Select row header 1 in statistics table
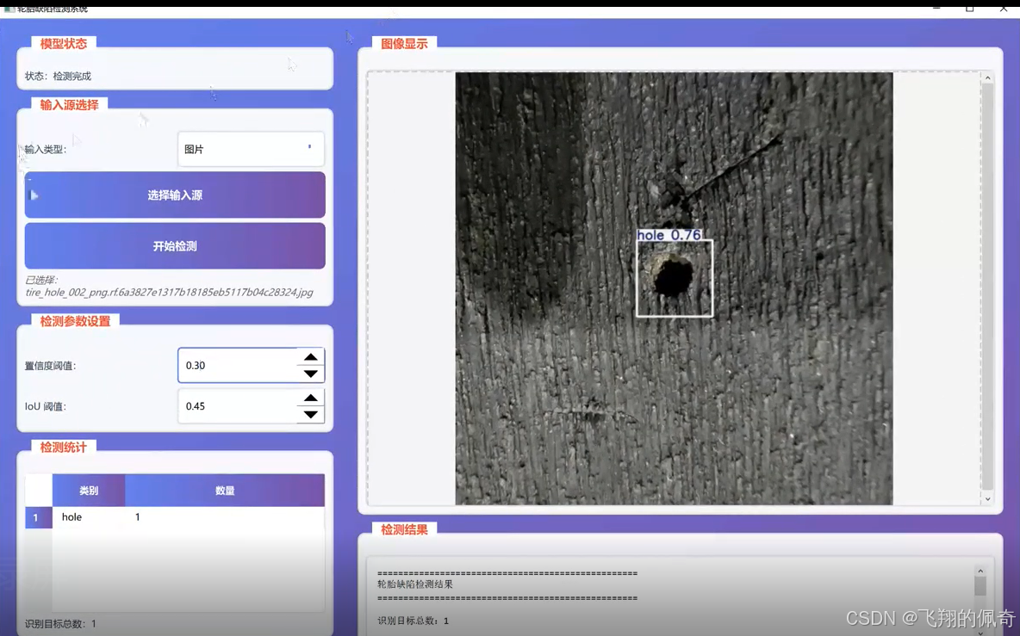The image size is (1020, 636). click(x=39, y=518)
